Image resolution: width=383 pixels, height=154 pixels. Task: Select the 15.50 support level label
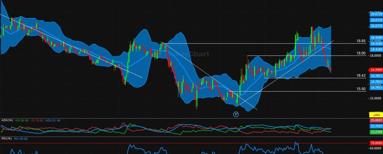click(361, 89)
